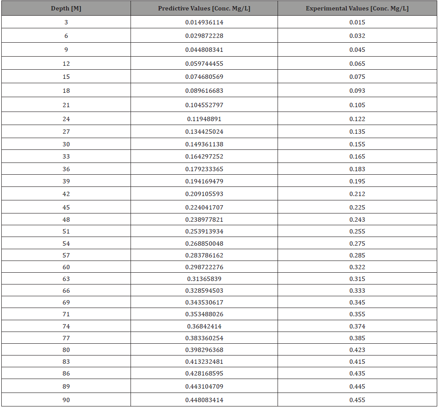Select predictive value 0.328594503

point(204,291)
